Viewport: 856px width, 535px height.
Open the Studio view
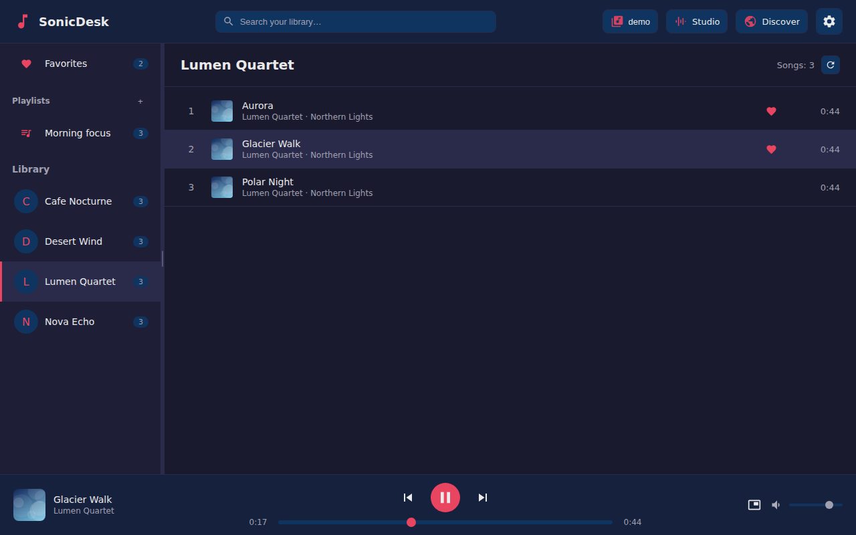(697, 21)
